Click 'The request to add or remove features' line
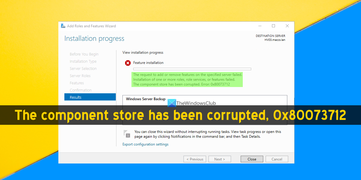The width and height of the screenshot is (361, 180). coord(187,75)
